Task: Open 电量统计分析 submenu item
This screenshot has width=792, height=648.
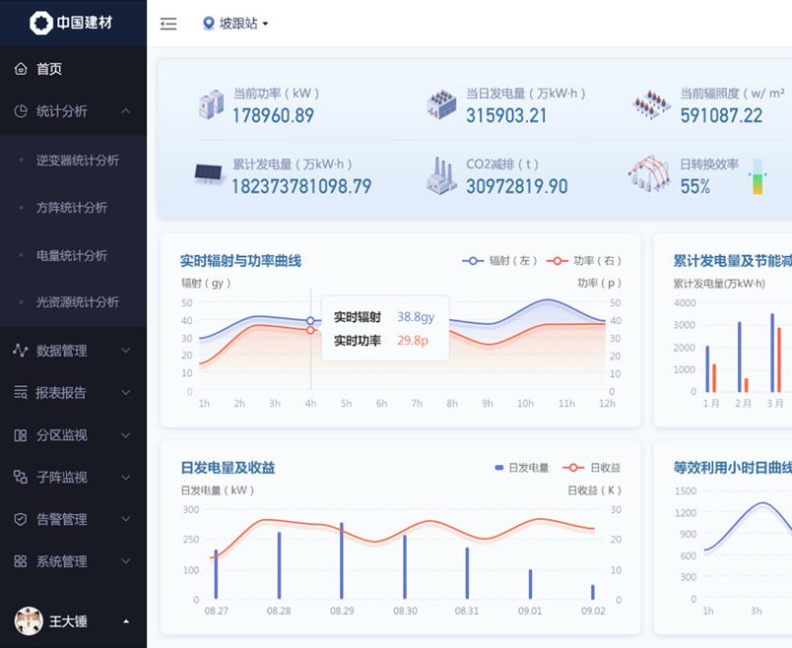Action: tap(72, 255)
